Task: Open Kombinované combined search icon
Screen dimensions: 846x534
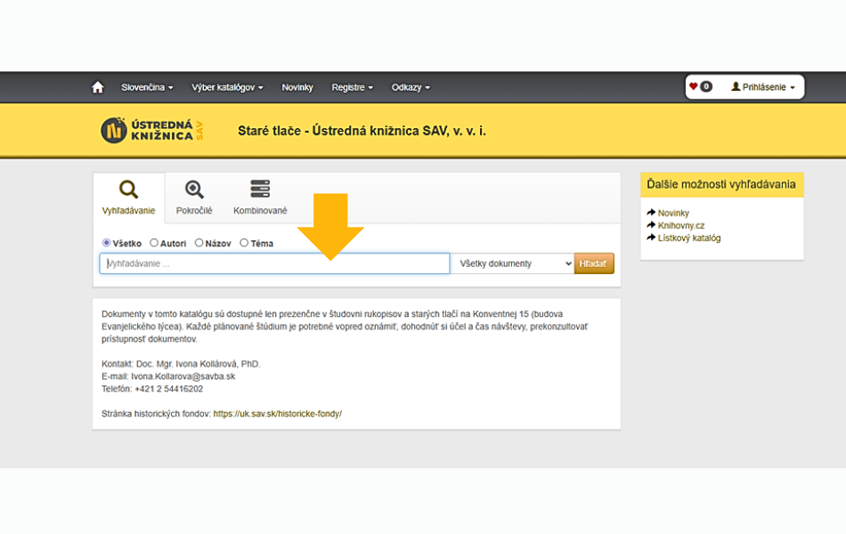Action: click(x=260, y=190)
